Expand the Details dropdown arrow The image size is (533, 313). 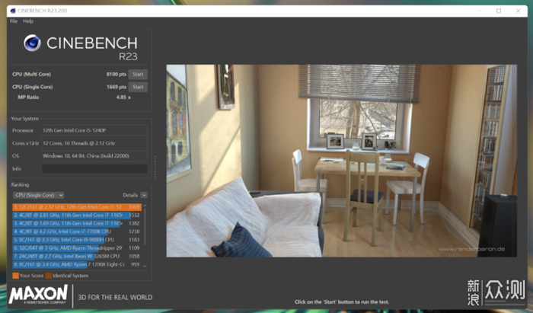144,195
